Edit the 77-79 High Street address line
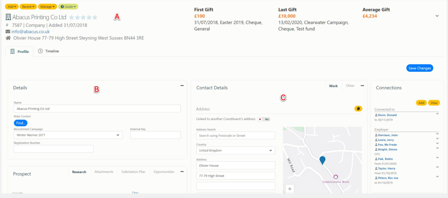This screenshot has width=448, height=198. pyautogui.click(x=236, y=176)
